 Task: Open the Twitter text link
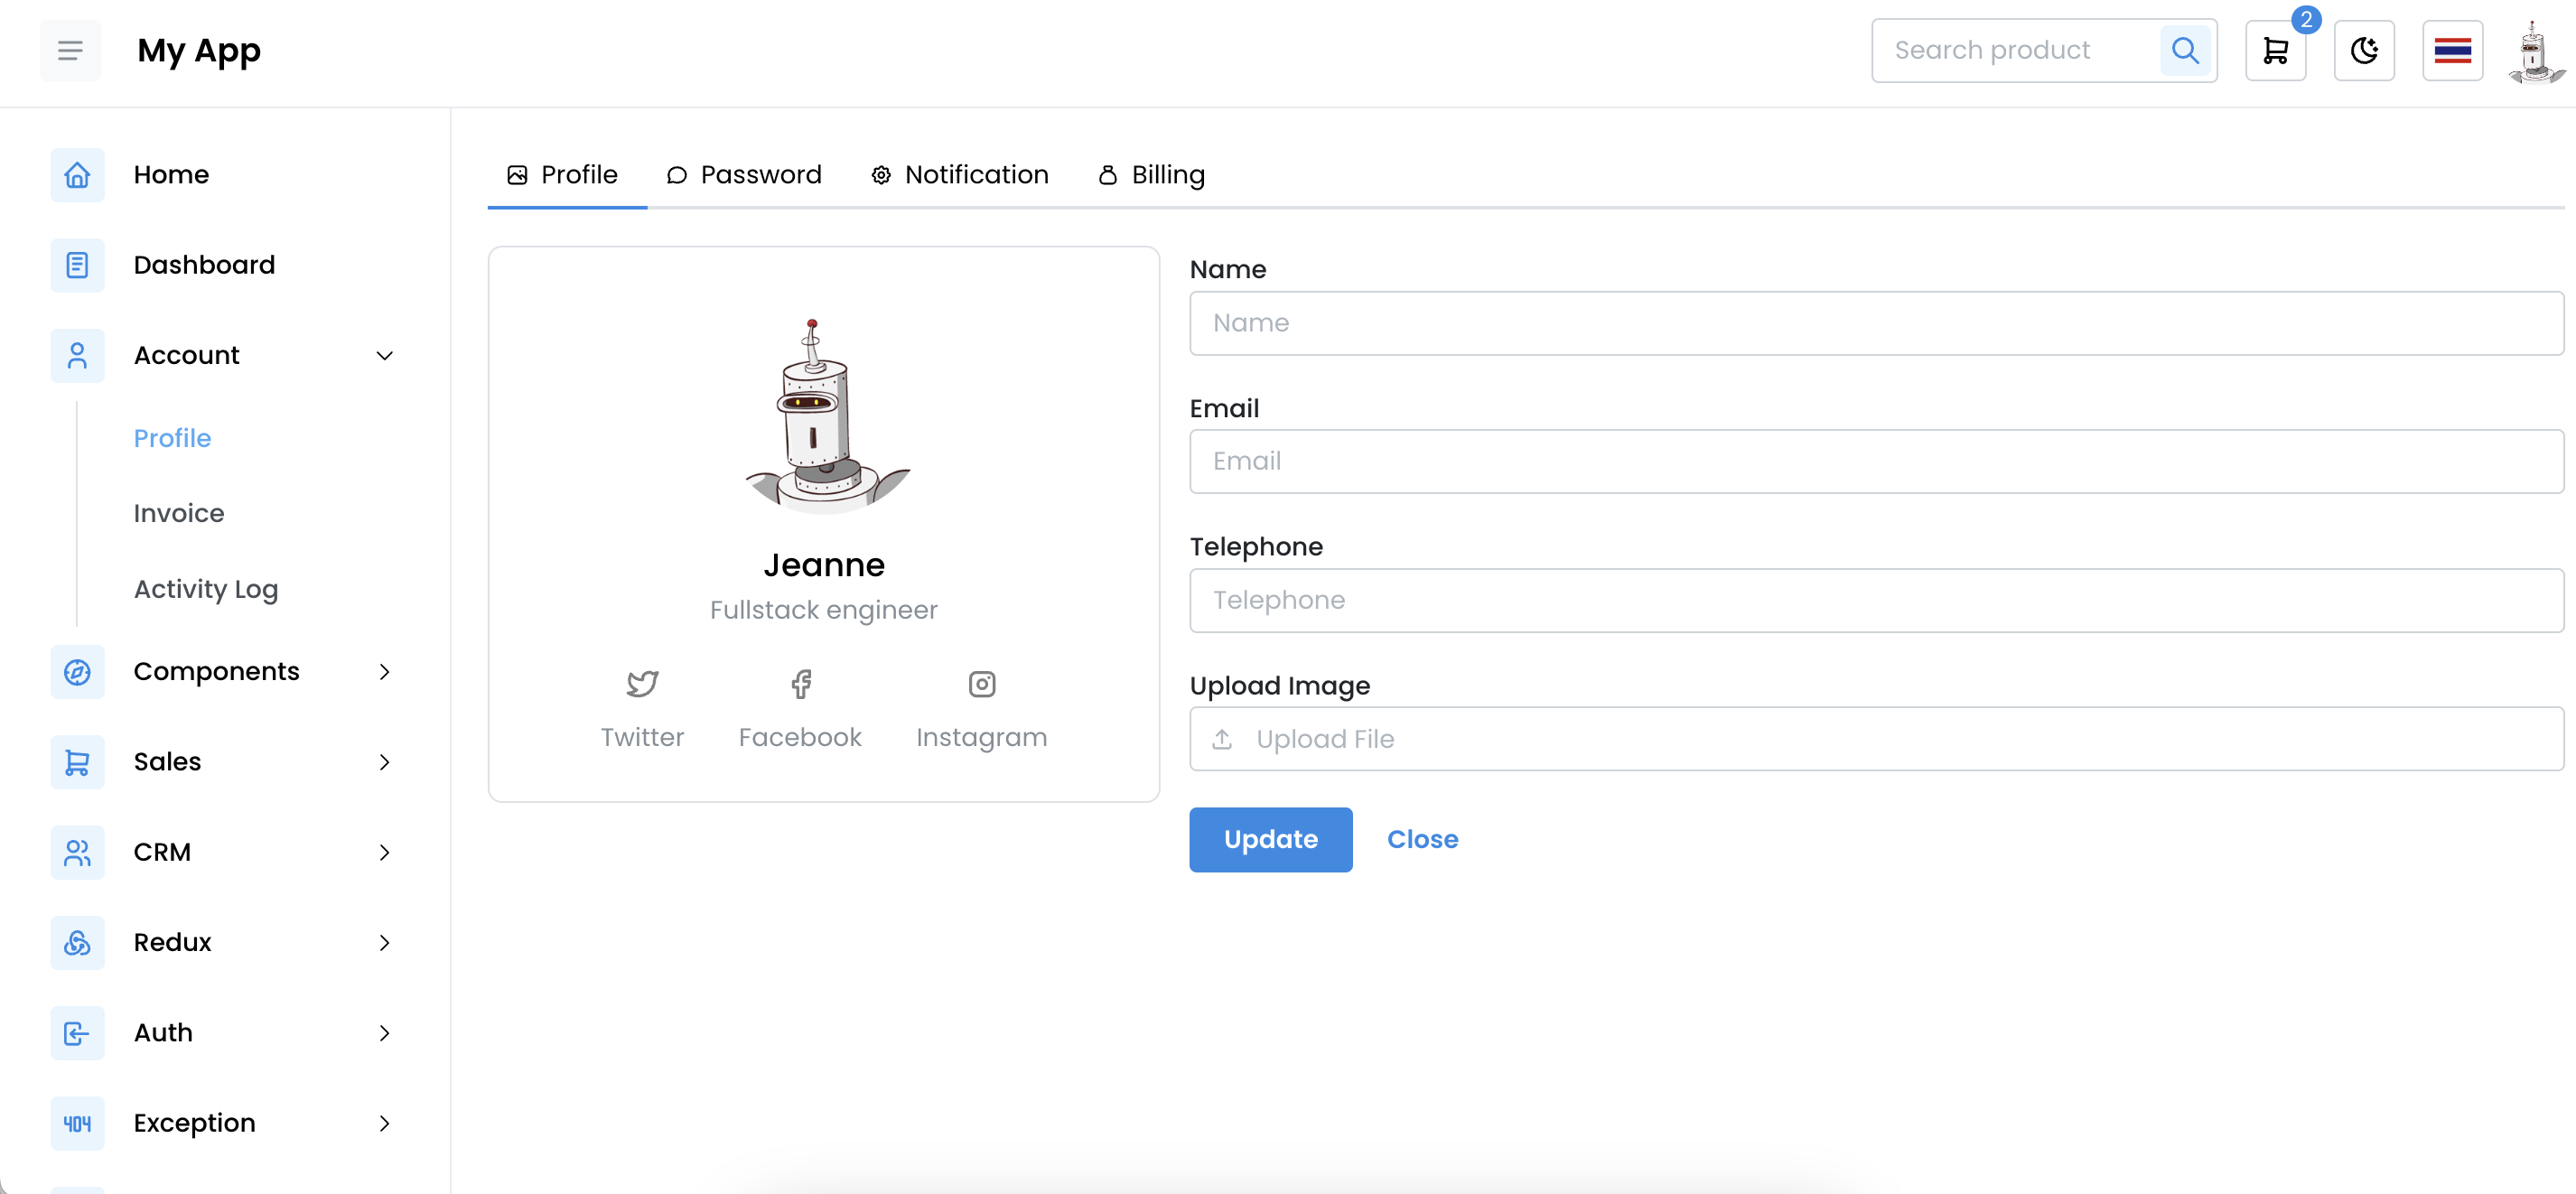642,737
